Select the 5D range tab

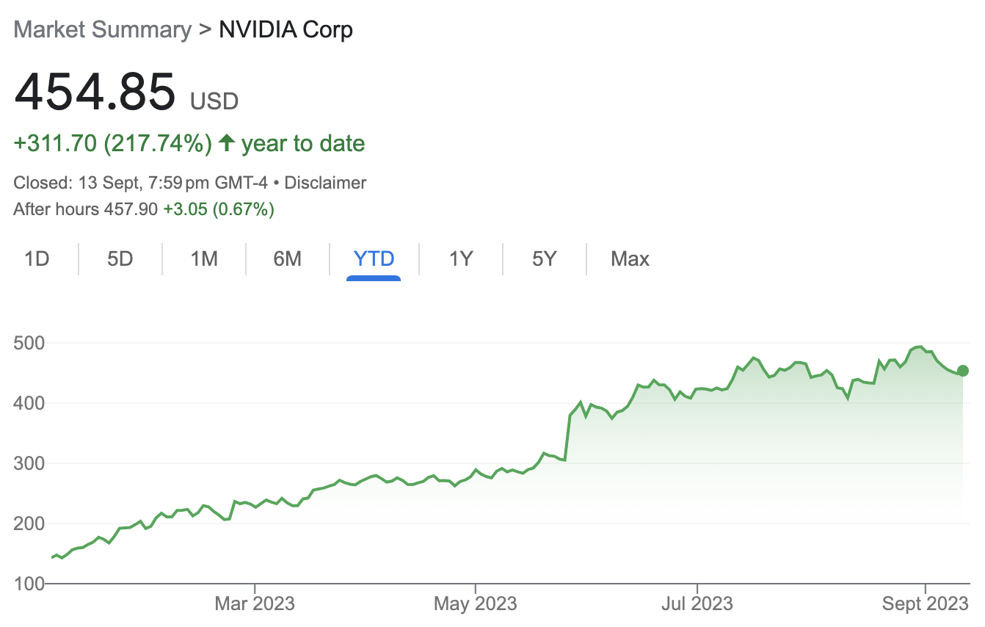tap(120, 258)
